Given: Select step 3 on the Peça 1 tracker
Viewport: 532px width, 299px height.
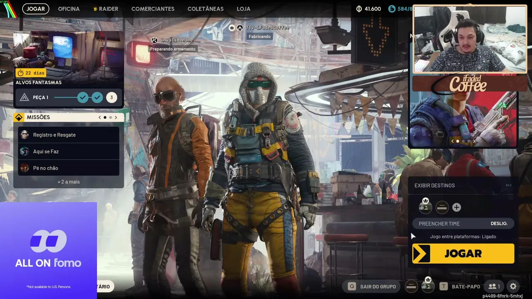Looking at the screenshot, I should (111, 98).
